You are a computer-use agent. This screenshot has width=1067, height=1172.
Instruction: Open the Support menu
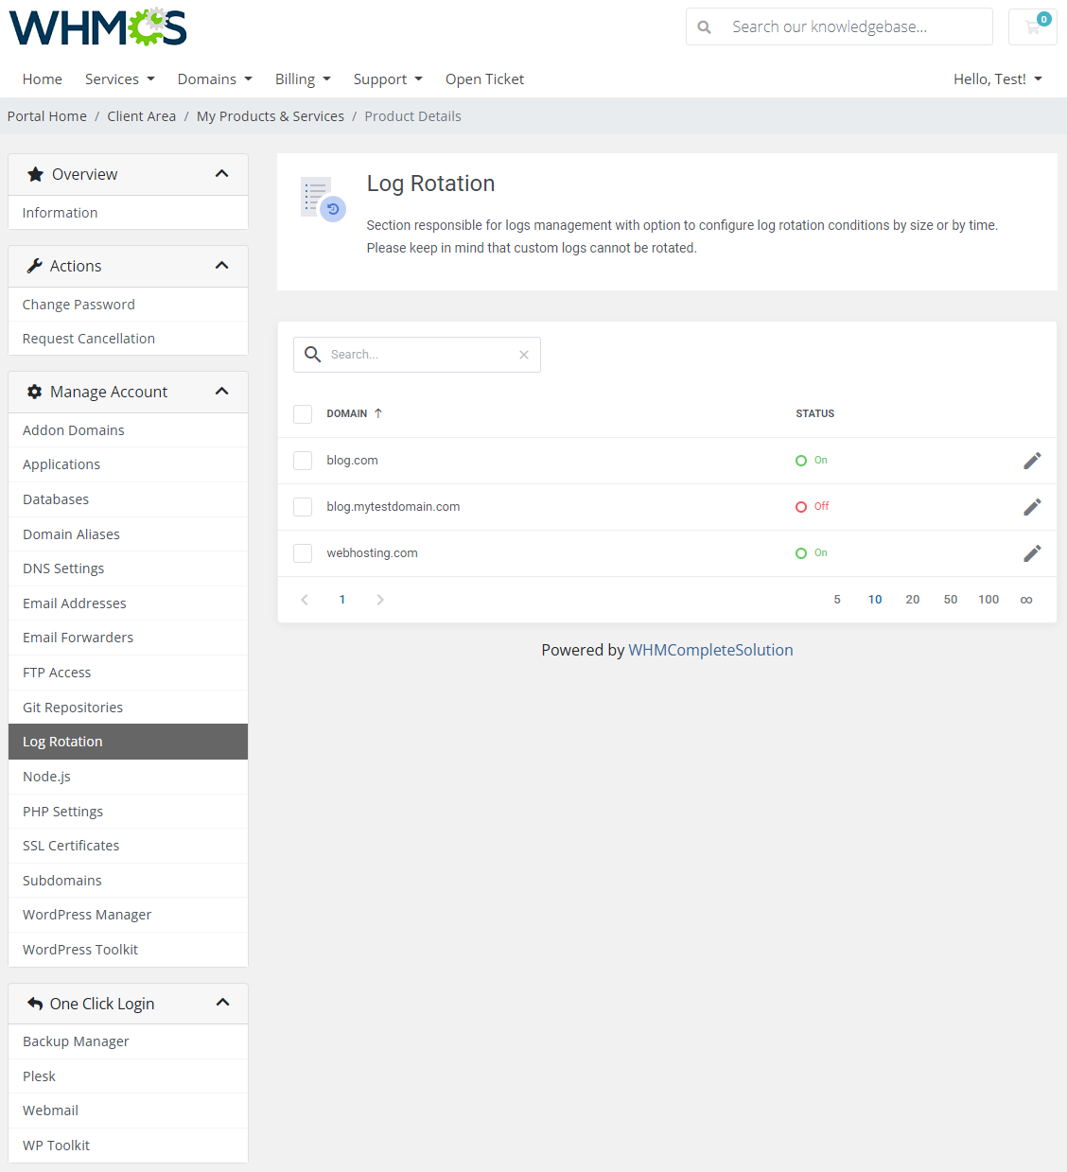point(388,79)
